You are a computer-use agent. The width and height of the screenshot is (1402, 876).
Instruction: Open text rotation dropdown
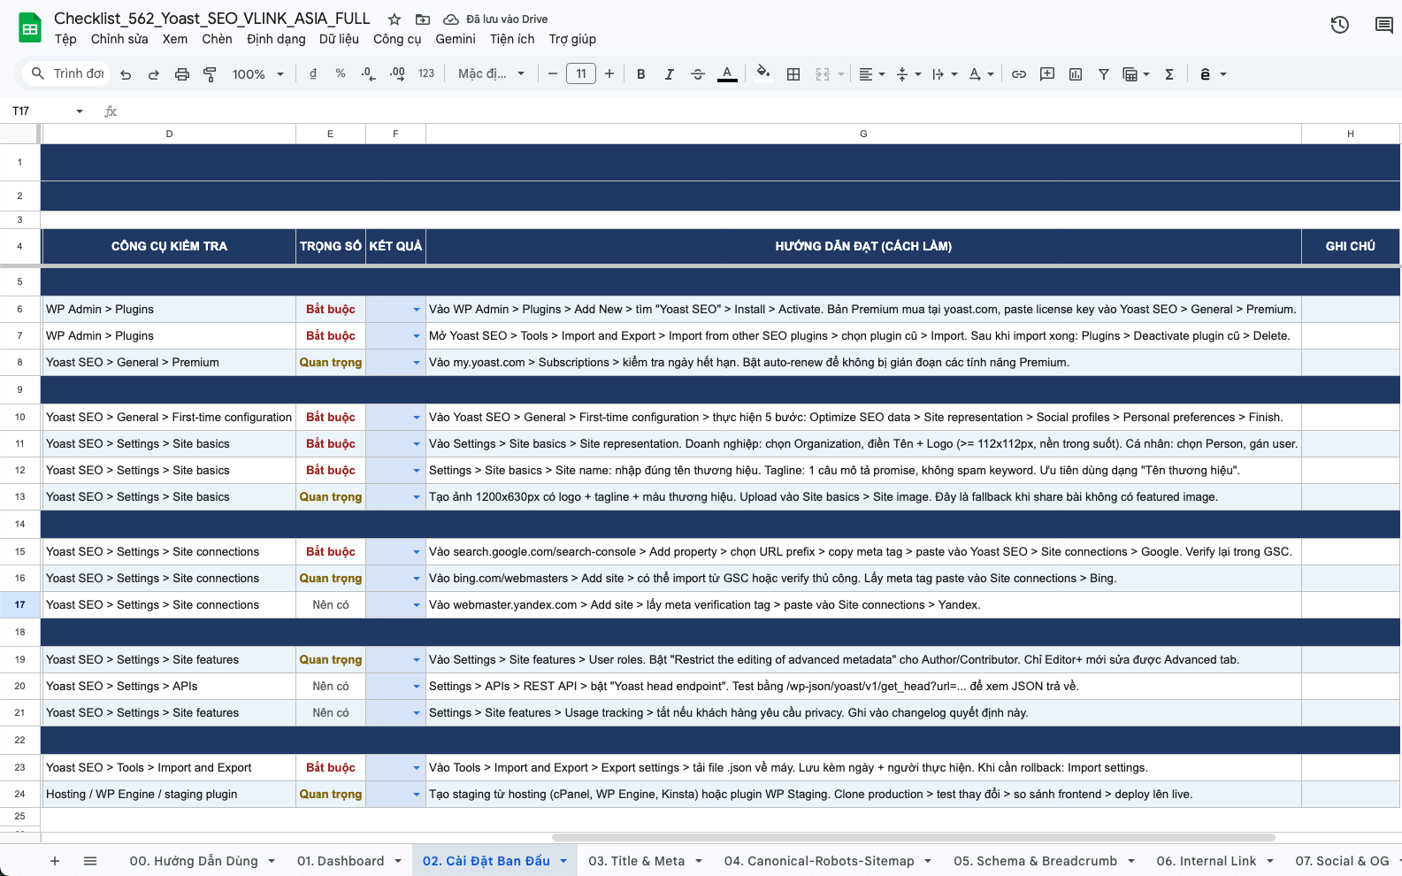tap(981, 74)
